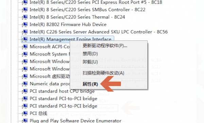The height and width of the screenshot is (123, 204).
Task: Select C226 Series Server Advanced SKU LPC Controller
Action: (99, 32)
